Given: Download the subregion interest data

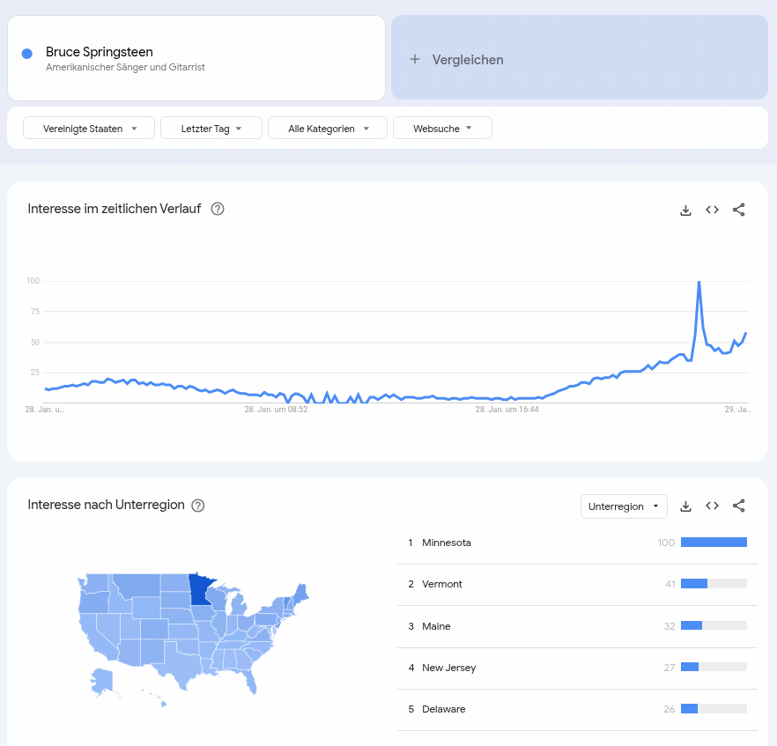Looking at the screenshot, I should tap(685, 506).
